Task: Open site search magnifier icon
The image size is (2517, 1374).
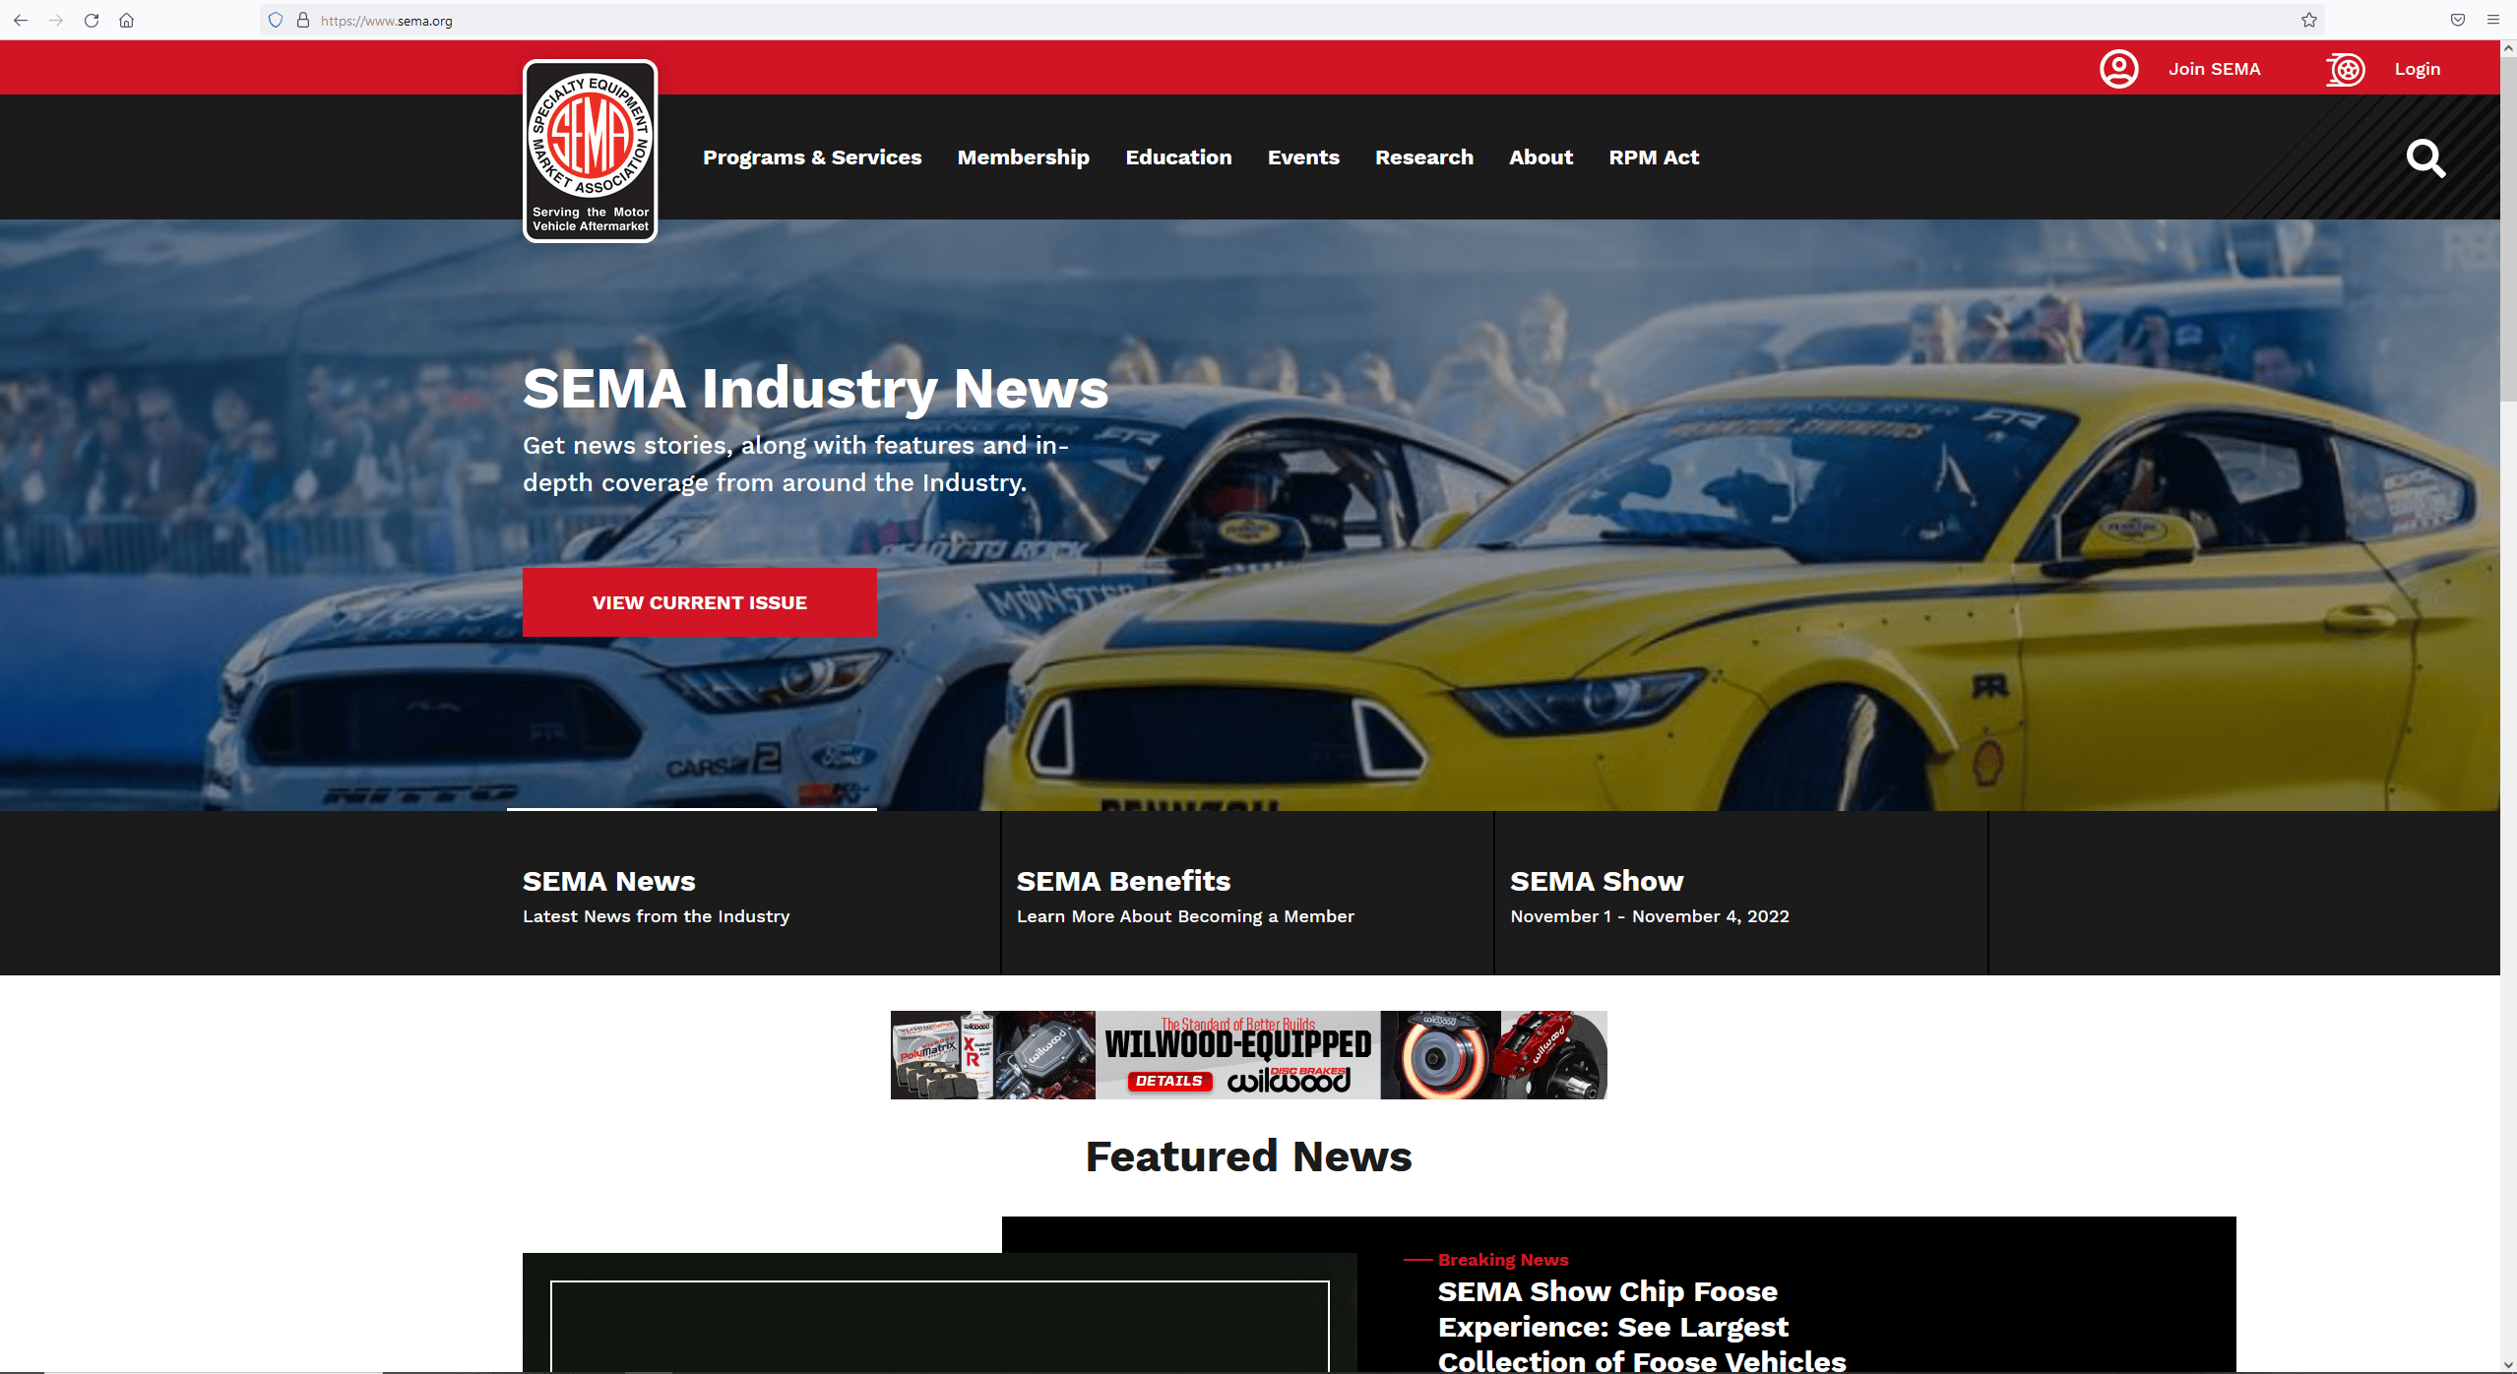Action: point(2426,157)
